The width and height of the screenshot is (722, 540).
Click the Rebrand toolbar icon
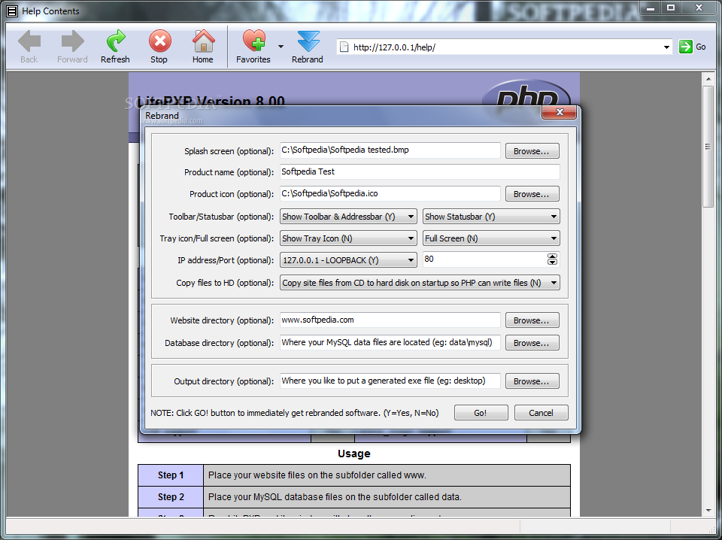308,41
